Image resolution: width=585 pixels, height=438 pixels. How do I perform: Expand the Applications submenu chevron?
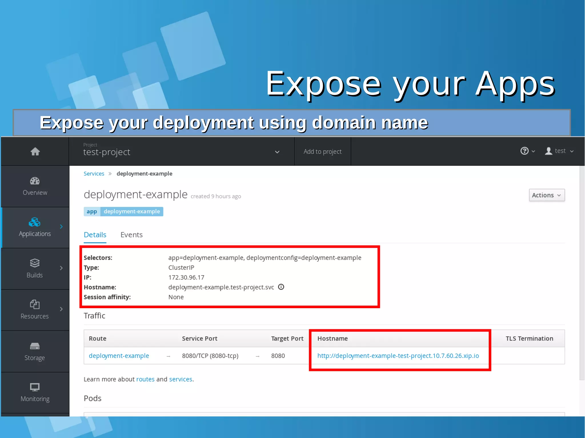tap(61, 227)
